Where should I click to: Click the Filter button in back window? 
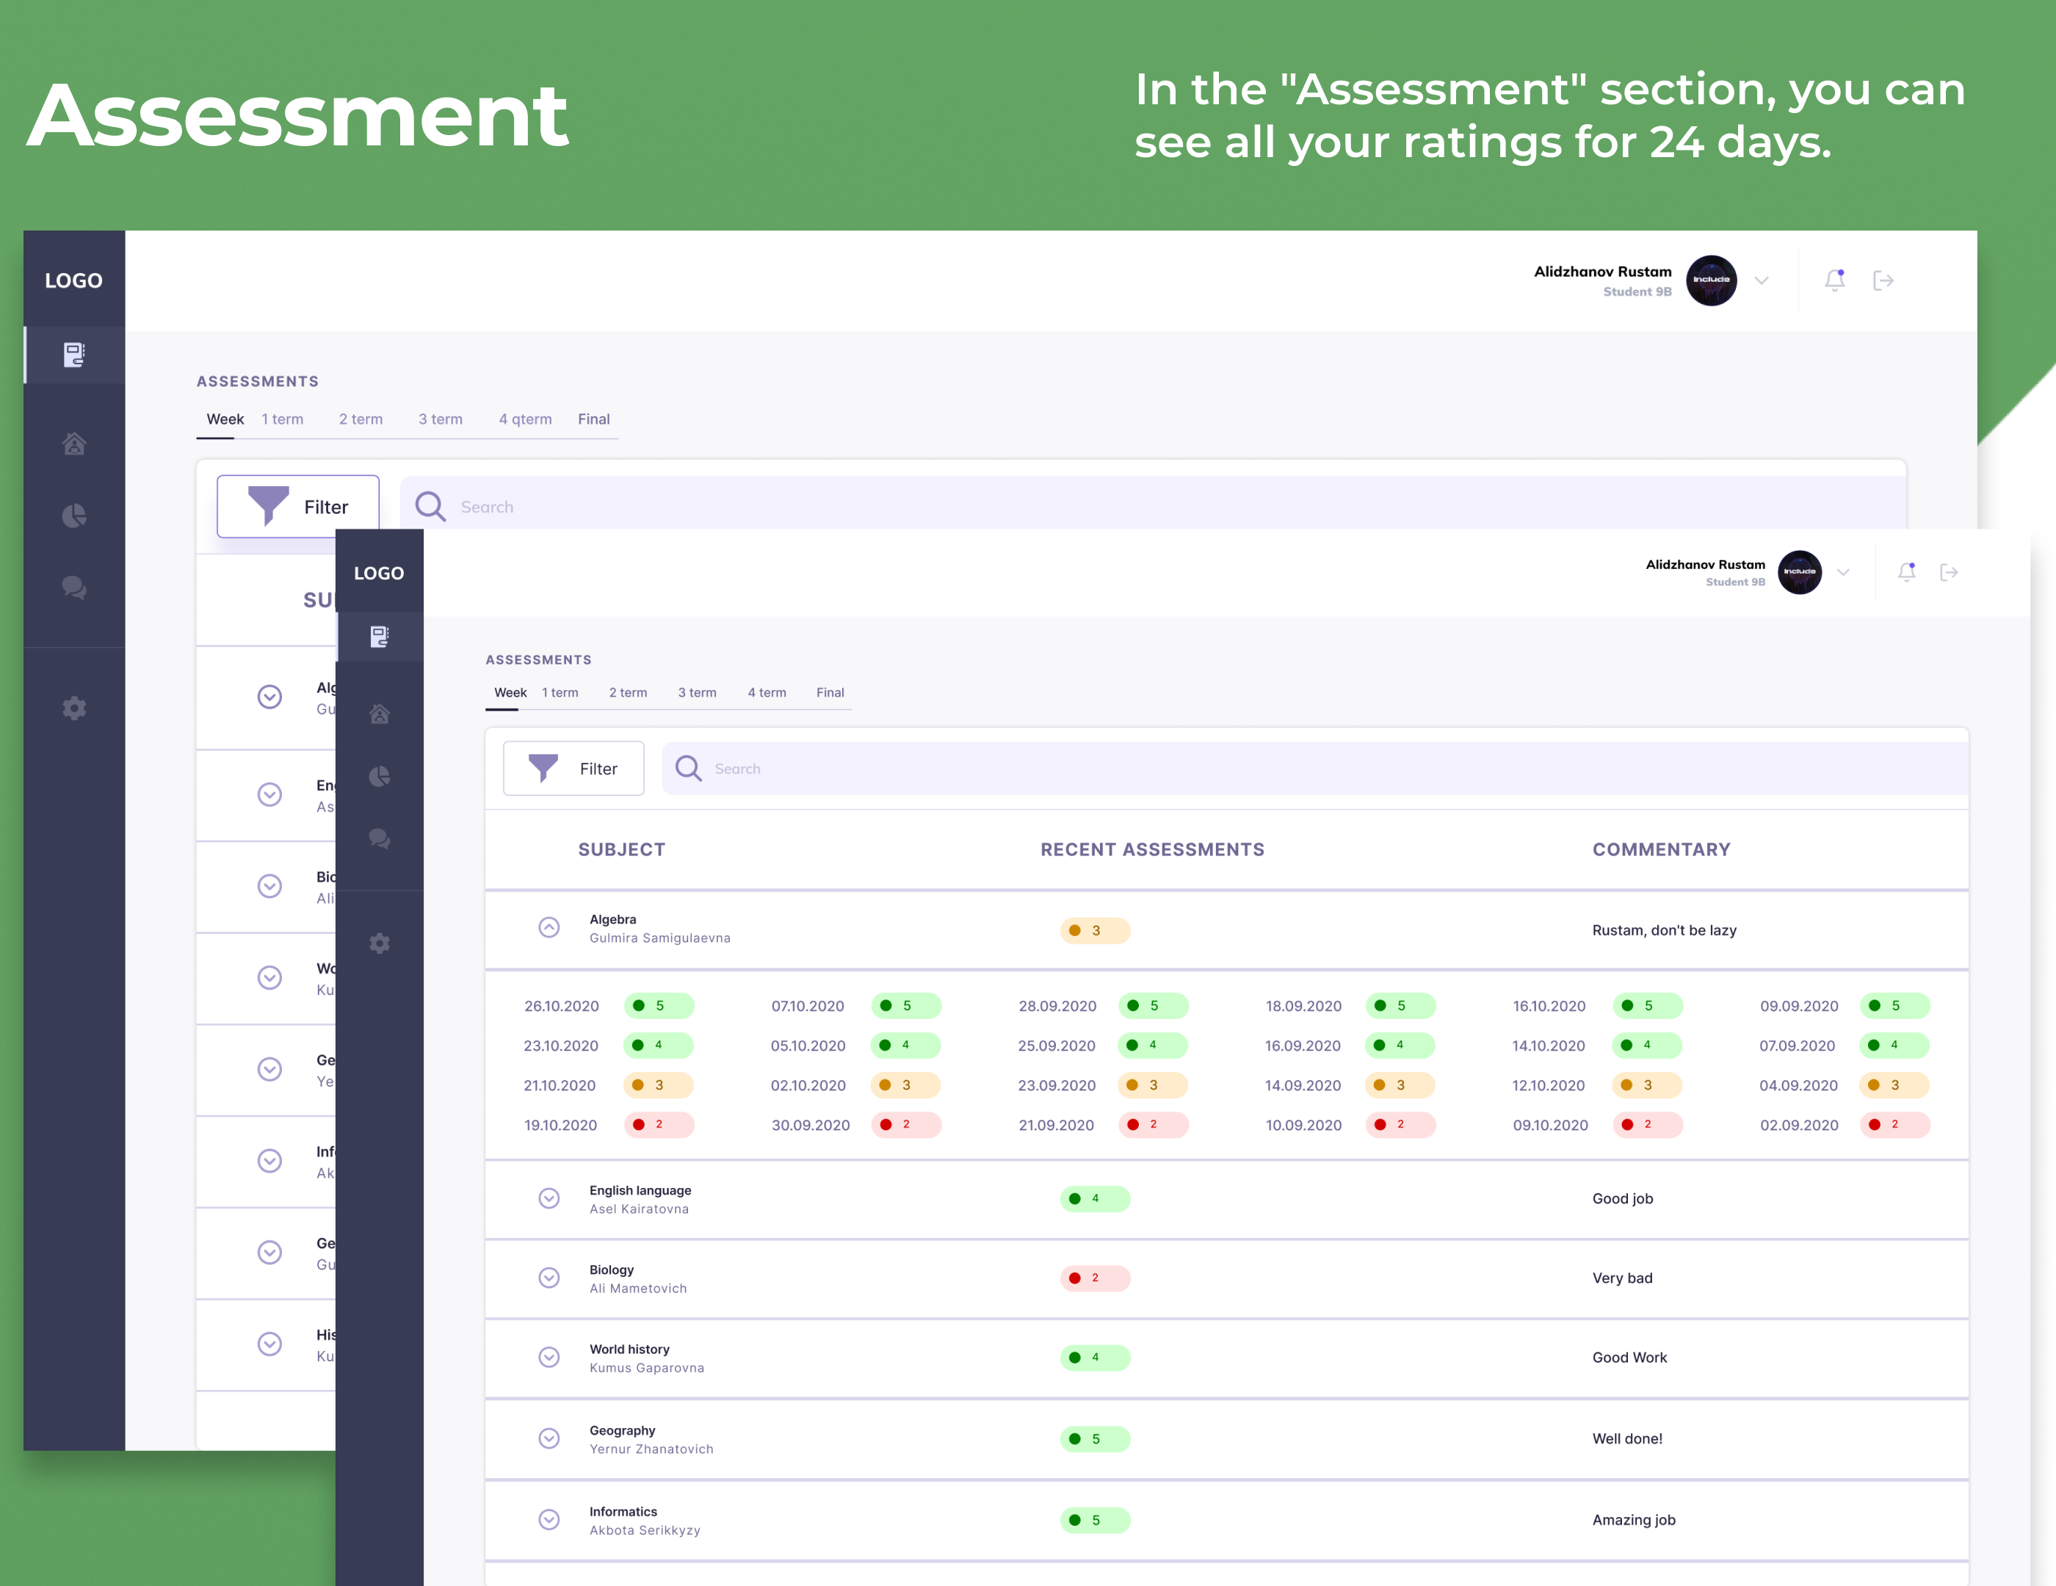[x=297, y=505]
